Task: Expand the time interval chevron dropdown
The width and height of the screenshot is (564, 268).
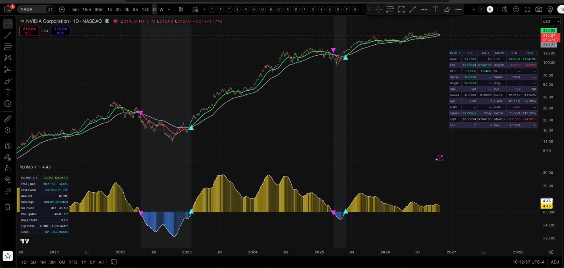Action: (x=169, y=9)
